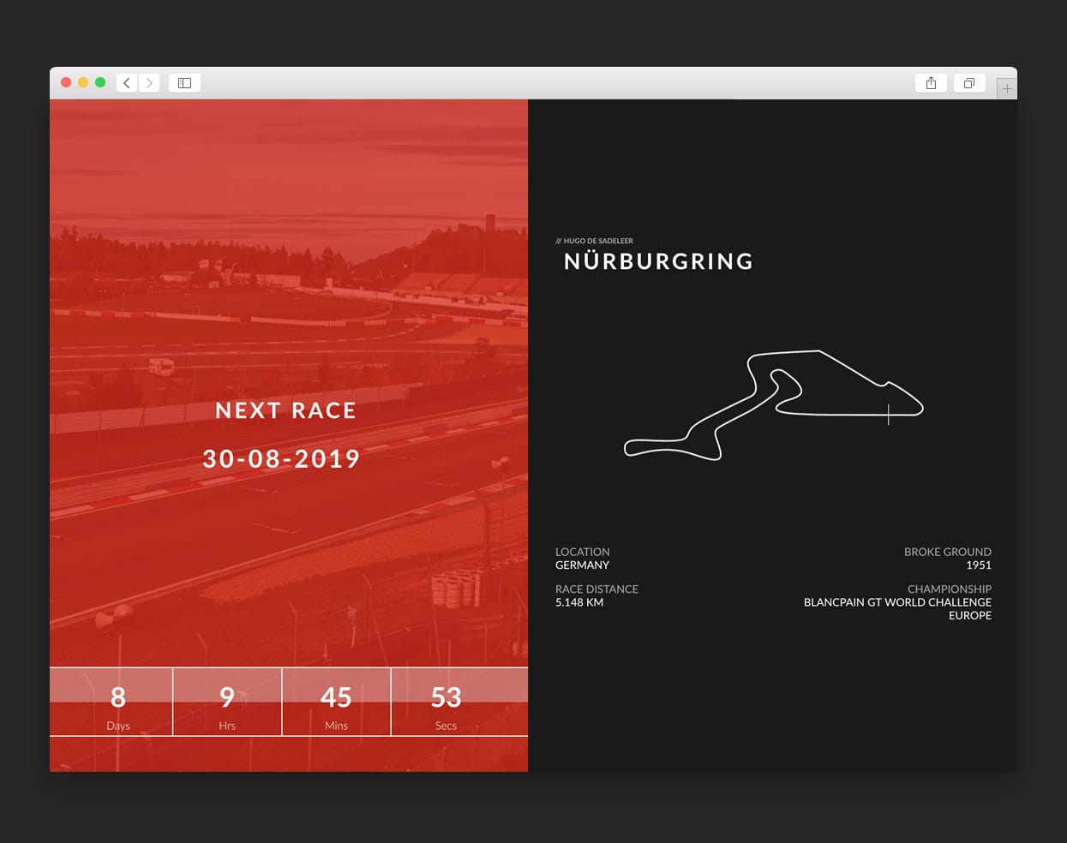This screenshot has height=843, width=1067.
Task: Click the RACE DISTANCE label
Action: [x=596, y=589]
